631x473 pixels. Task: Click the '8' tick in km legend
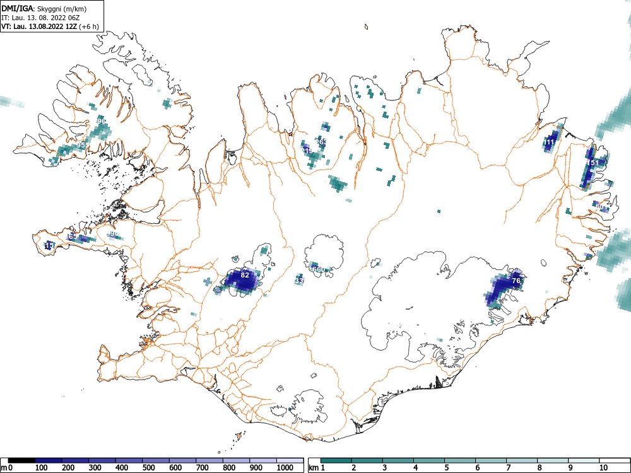tap(540, 468)
